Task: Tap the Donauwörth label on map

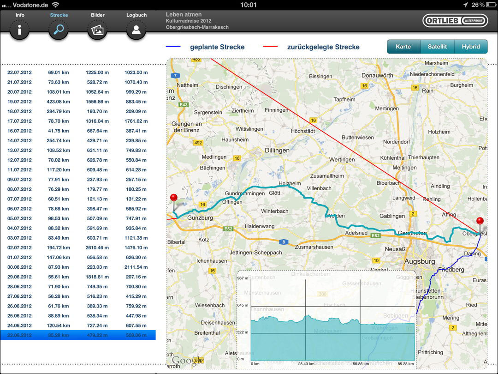Action: pos(377,75)
